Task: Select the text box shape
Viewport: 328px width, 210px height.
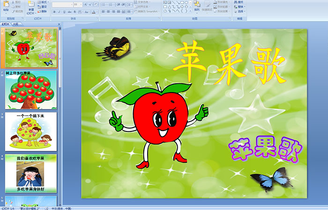Action: (x=165, y=2)
